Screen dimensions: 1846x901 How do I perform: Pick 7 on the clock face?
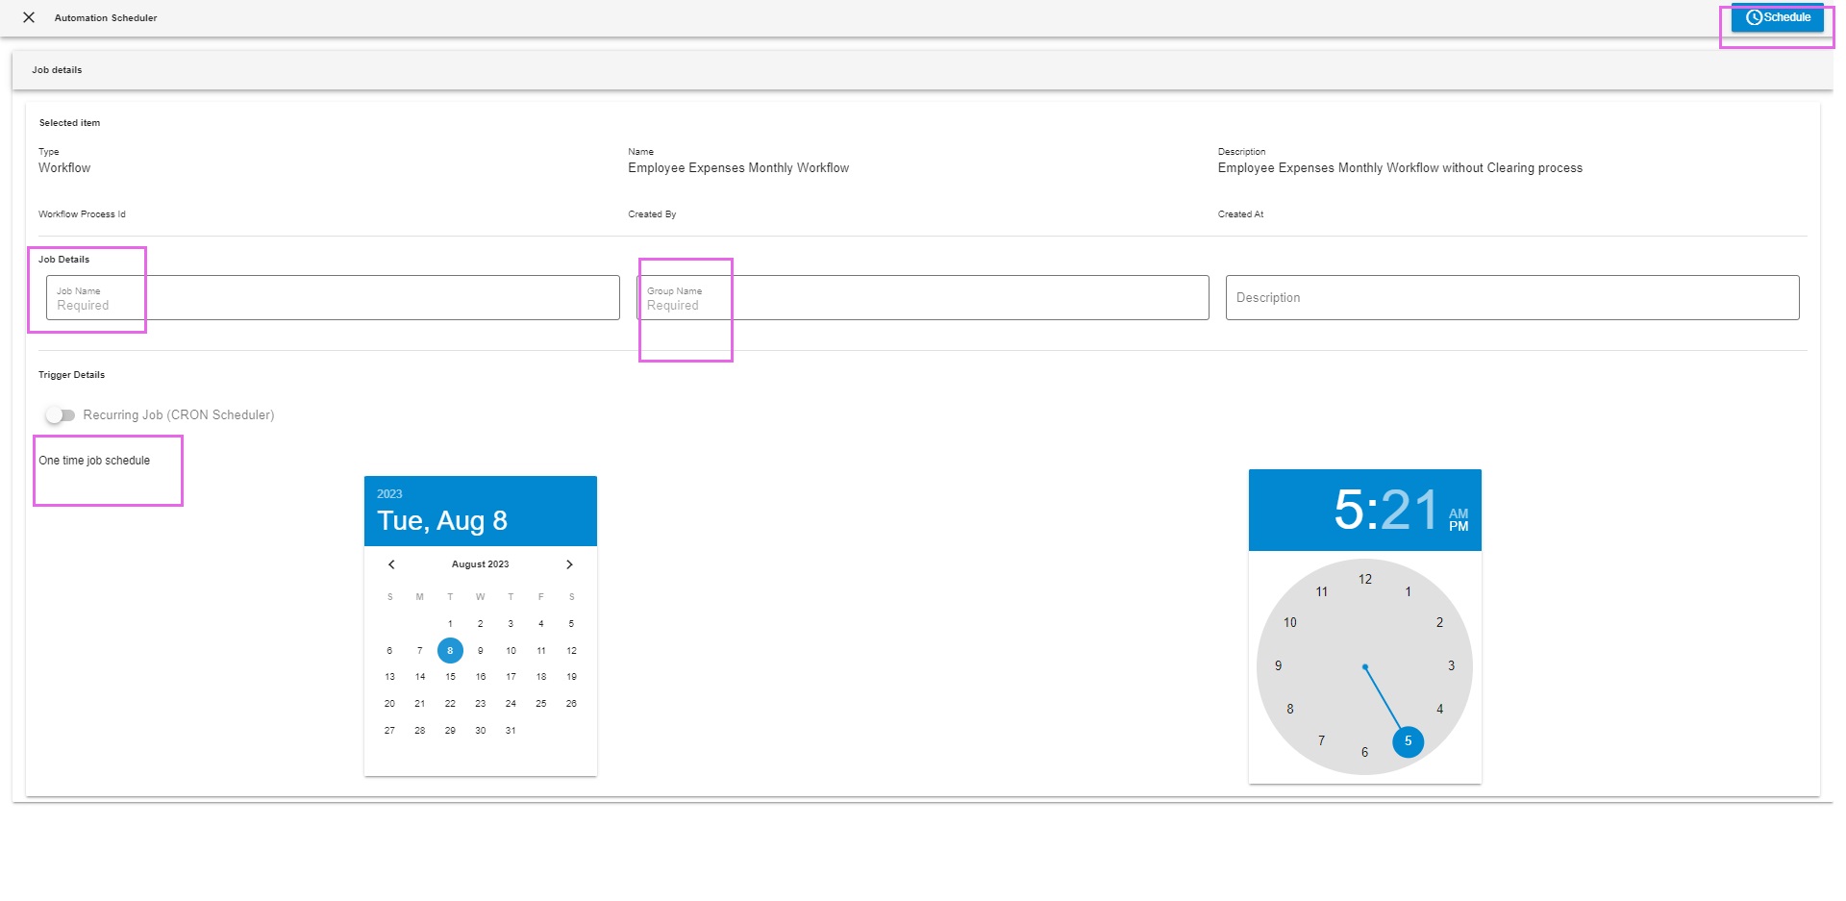tap(1322, 741)
